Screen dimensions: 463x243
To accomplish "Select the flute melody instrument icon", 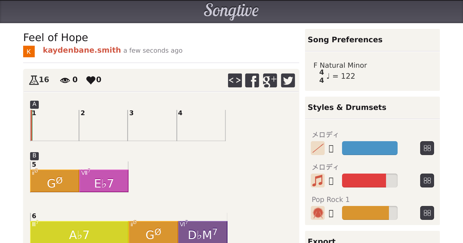I will [x=318, y=148].
